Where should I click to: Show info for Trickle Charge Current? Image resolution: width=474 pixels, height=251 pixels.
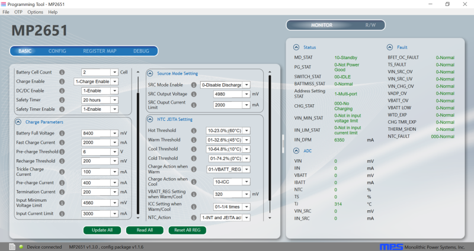[62, 172]
